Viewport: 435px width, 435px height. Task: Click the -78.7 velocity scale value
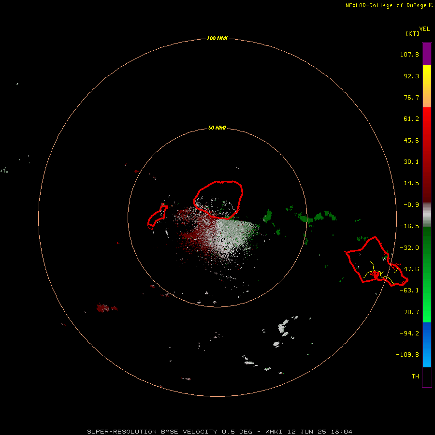409,312
